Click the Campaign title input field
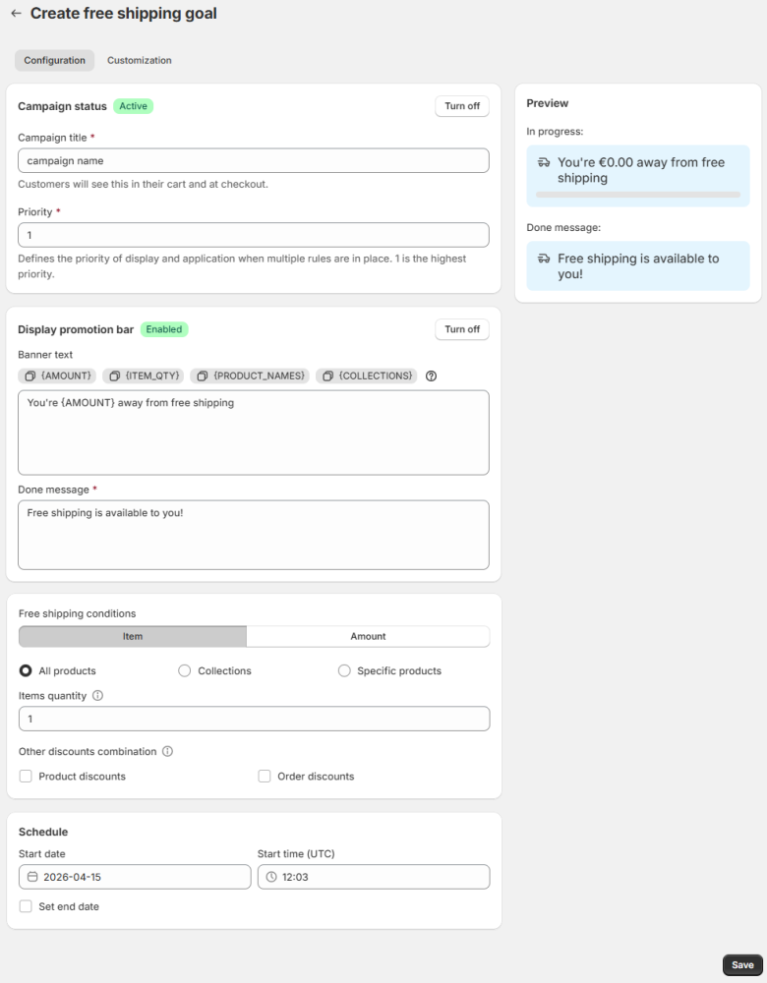 click(x=253, y=160)
